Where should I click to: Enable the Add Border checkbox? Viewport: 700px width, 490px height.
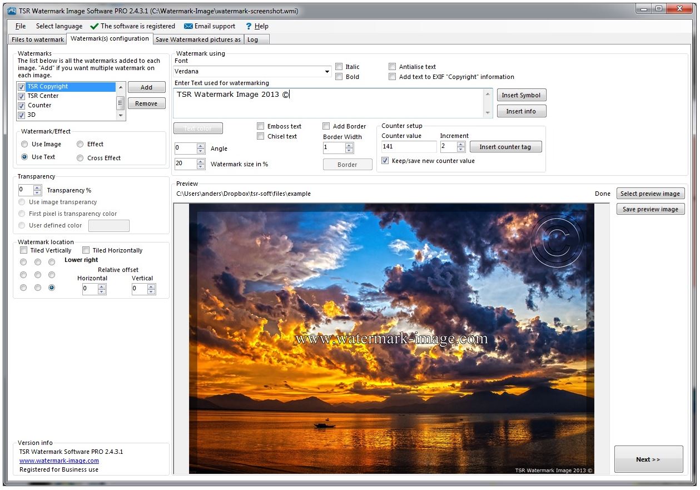point(326,126)
